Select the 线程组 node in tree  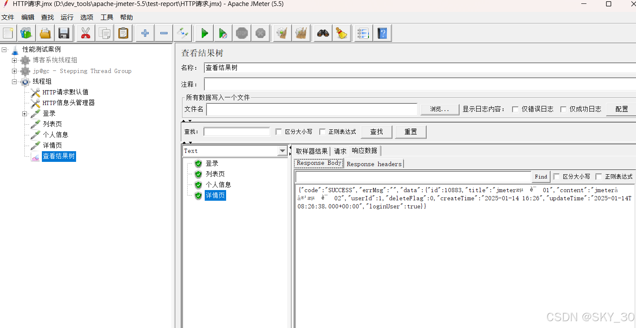point(42,82)
